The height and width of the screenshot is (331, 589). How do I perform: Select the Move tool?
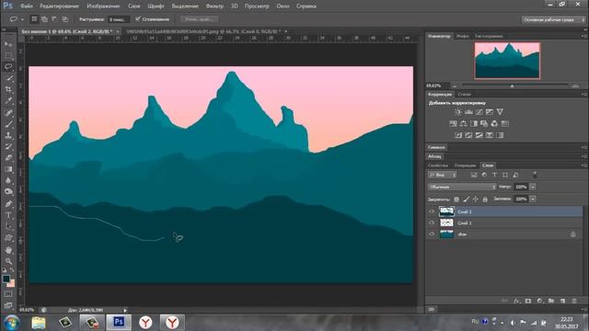click(x=8, y=44)
